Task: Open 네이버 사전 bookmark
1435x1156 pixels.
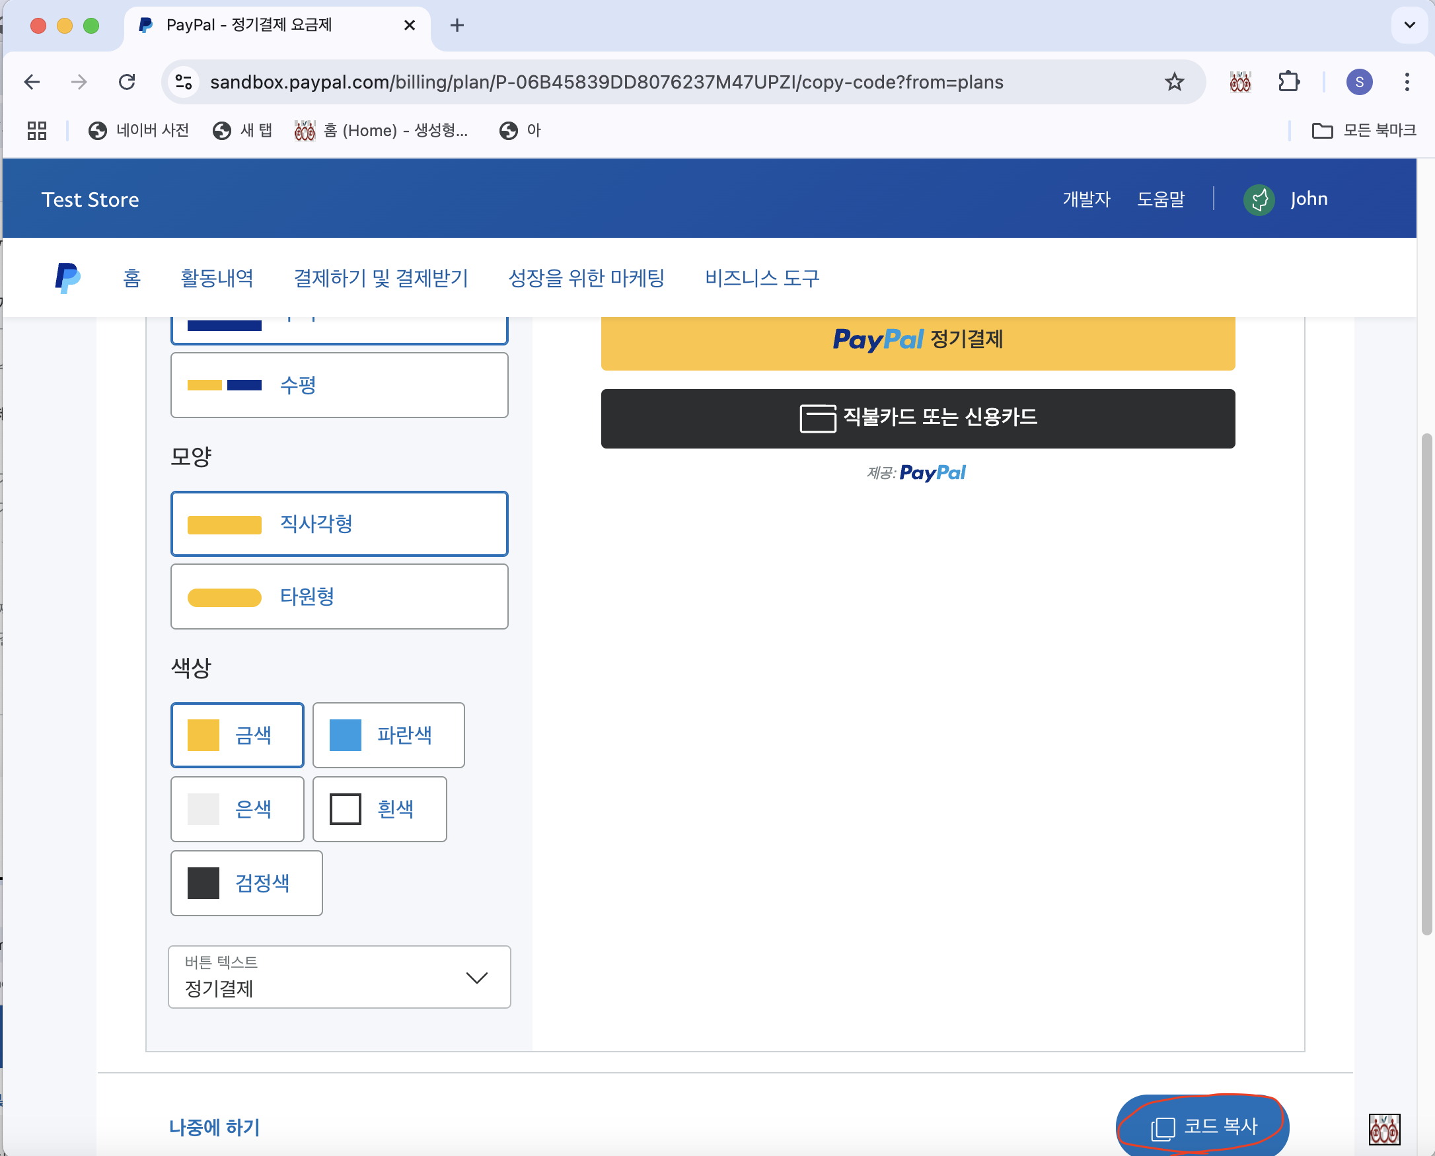Action: (139, 131)
